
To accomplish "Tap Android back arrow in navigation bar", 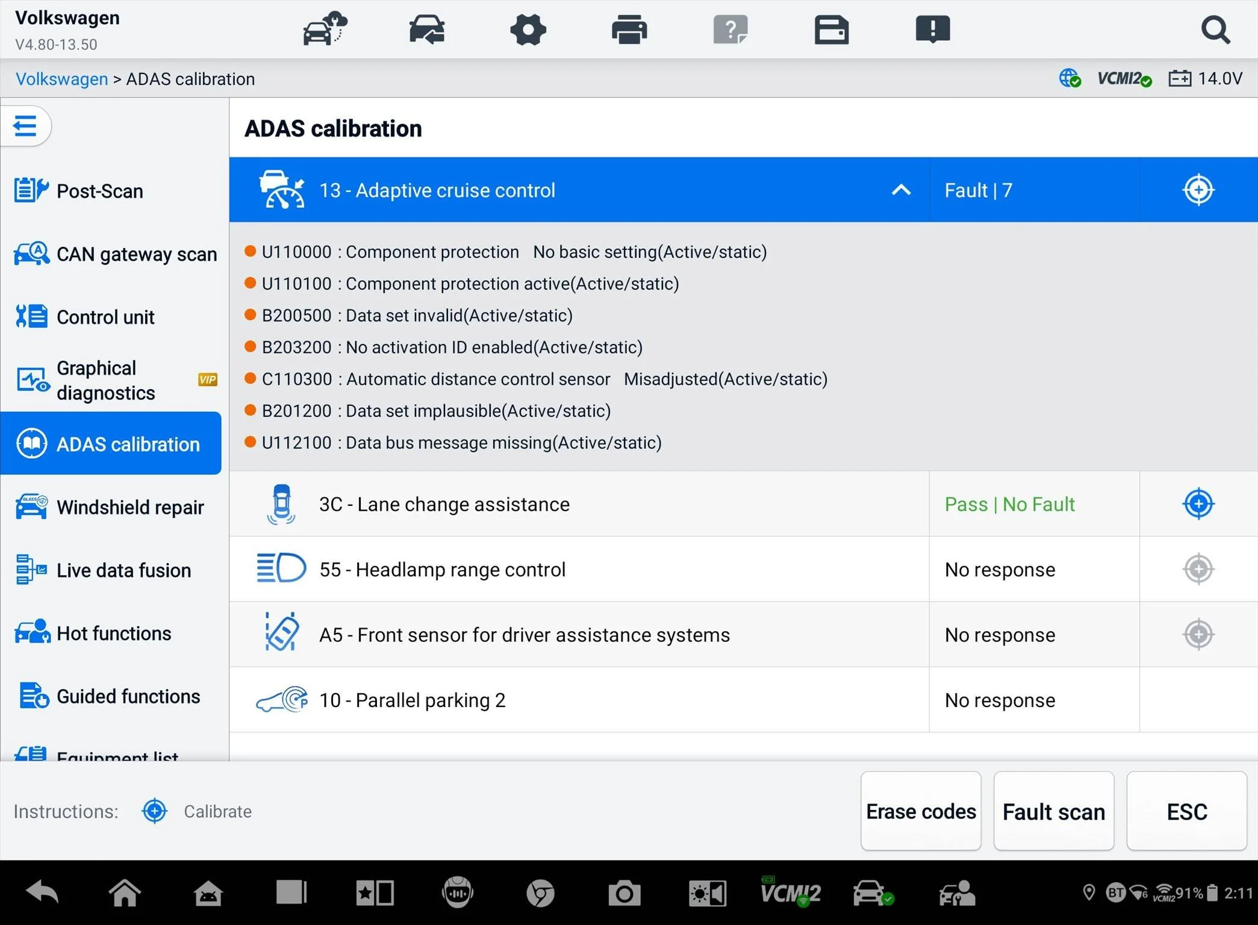I will pyautogui.click(x=43, y=892).
